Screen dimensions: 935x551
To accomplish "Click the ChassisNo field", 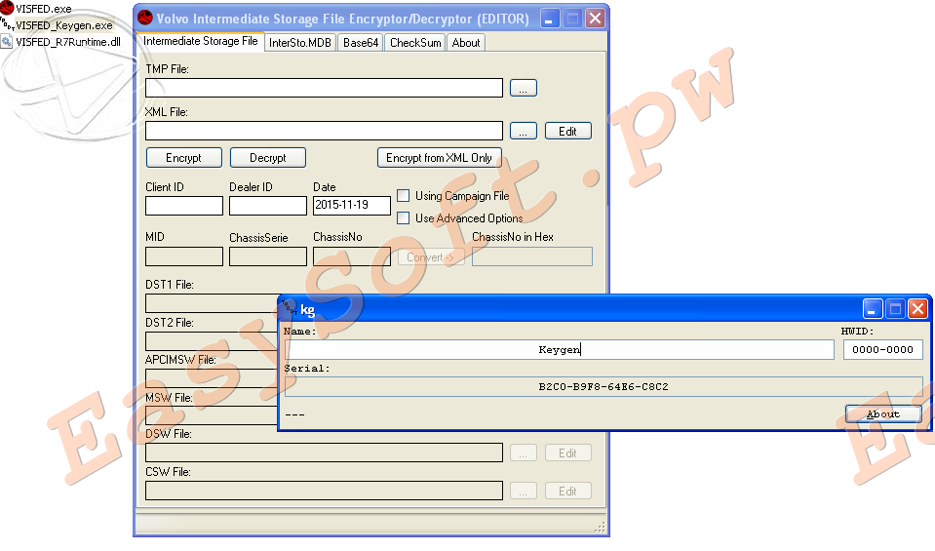I will pos(352,256).
